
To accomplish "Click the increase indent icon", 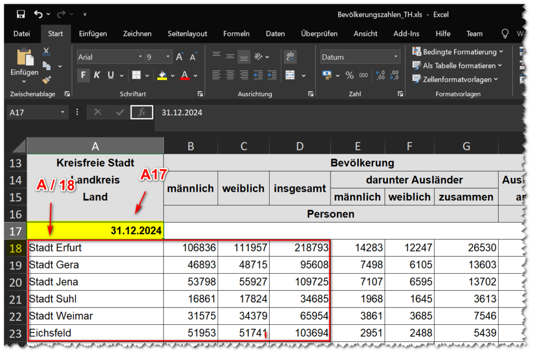I will (271, 75).
